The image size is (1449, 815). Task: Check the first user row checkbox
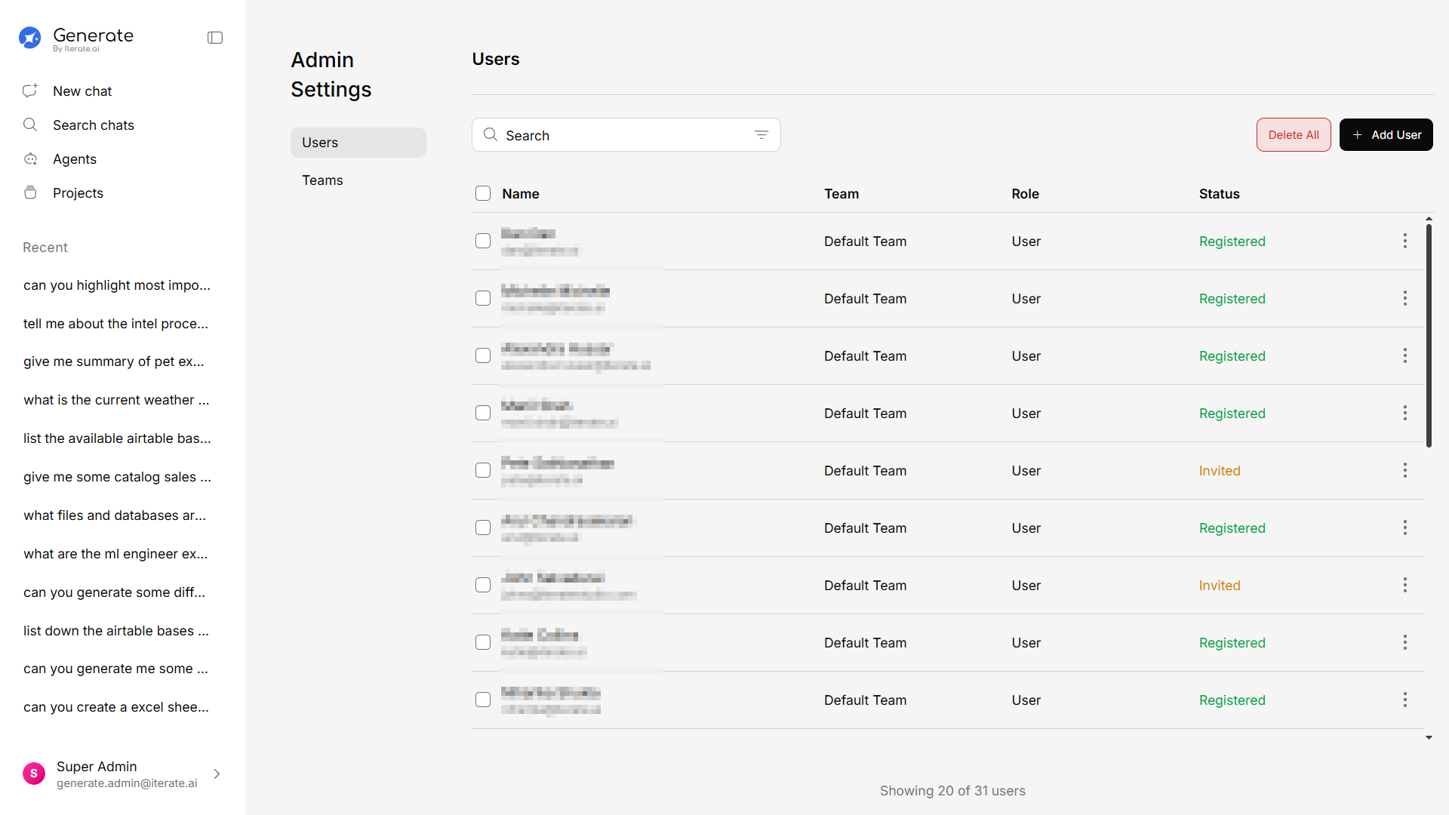click(x=483, y=241)
